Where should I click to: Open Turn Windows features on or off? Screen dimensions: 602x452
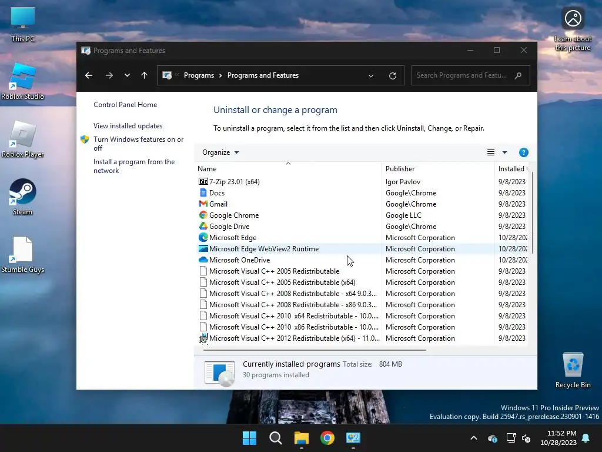138,144
